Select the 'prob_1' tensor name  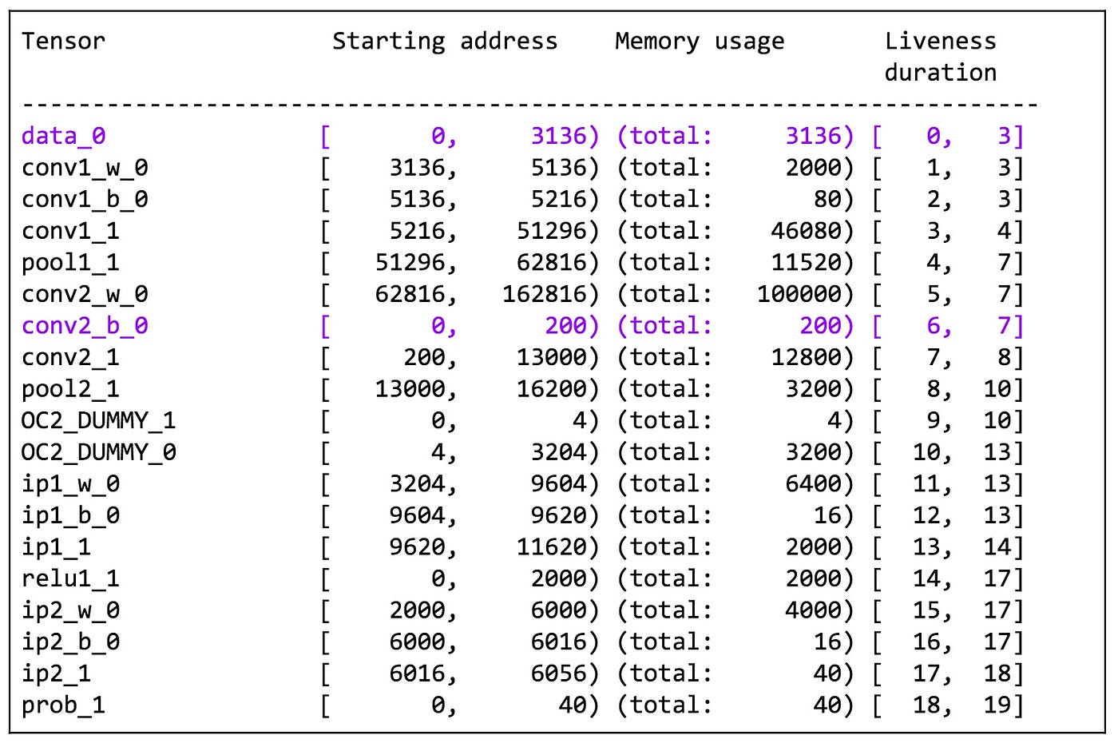63,705
